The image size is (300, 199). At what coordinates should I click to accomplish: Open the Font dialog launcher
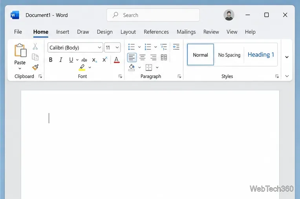pos(120,76)
